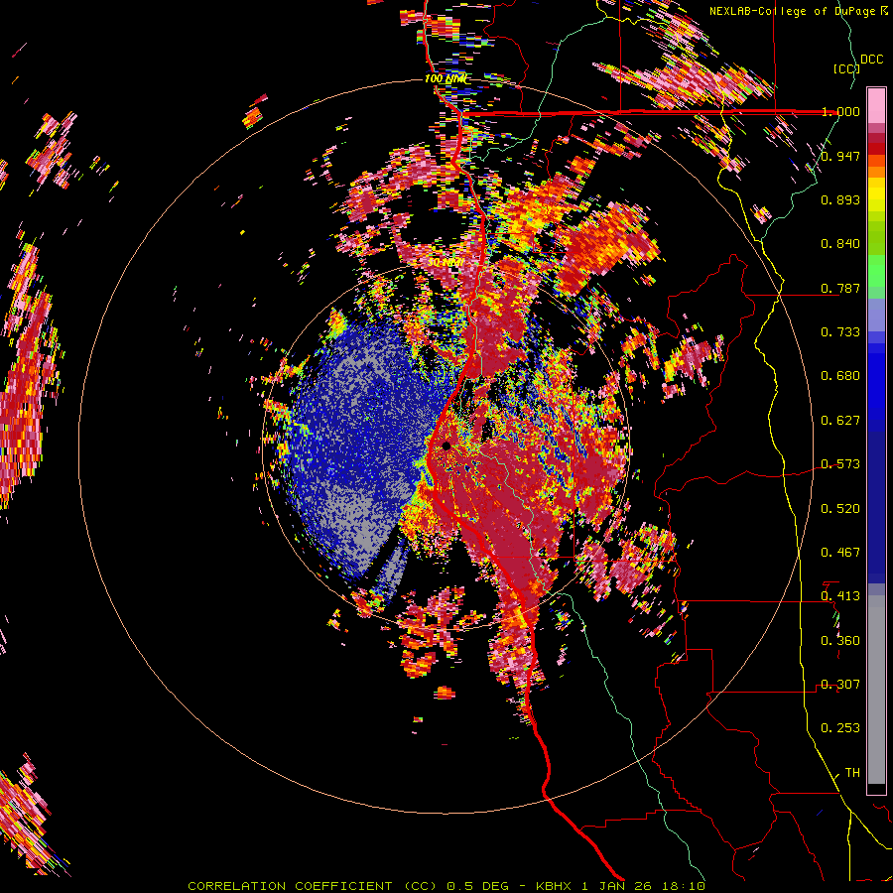Click the TH threshold label on the scale
The height and width of the screenshot is (893, 893).
[852, 772]
